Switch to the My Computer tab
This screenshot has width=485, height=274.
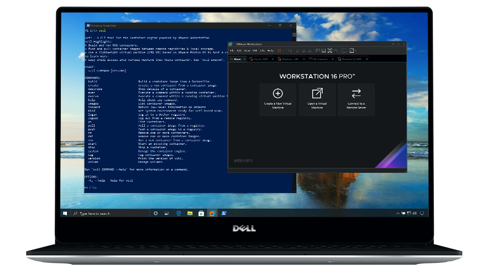click(319, 59)
